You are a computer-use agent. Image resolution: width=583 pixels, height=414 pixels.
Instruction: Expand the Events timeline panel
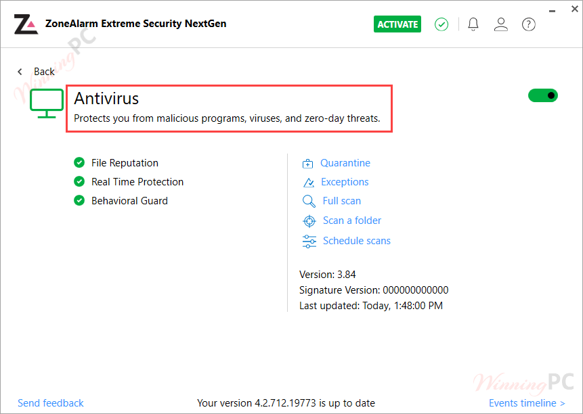527,403
